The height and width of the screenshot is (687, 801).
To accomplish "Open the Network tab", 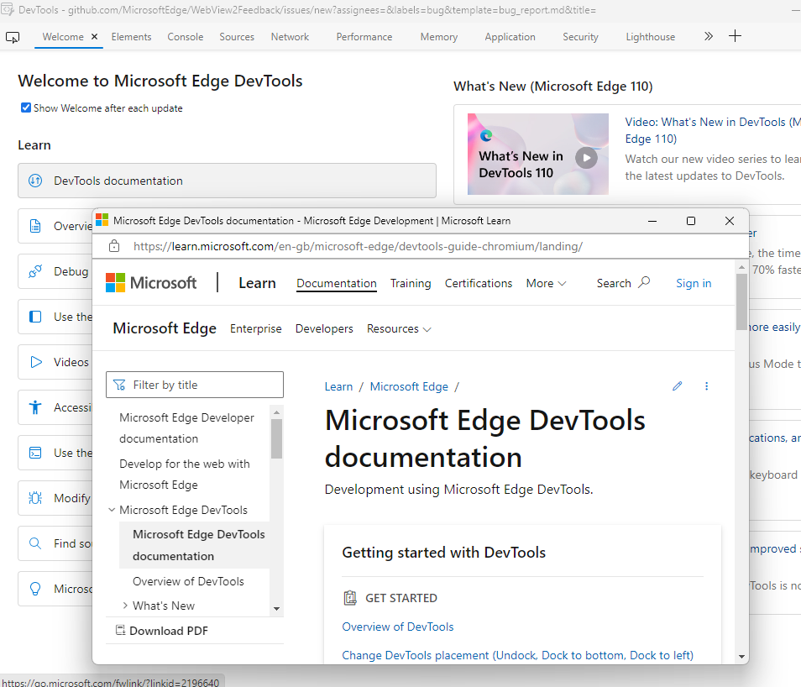I will [290, 37].
